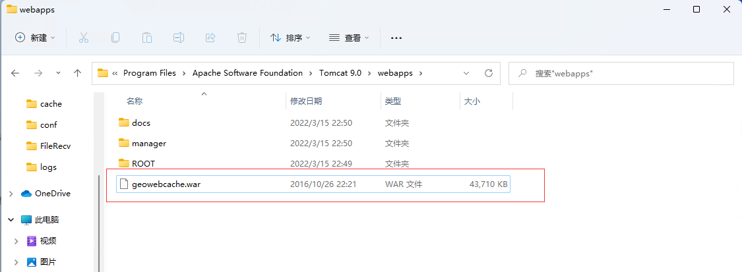Viewport: 742px width, 272px height.
Task: Select the manager folder name
Action: point(149,143)
